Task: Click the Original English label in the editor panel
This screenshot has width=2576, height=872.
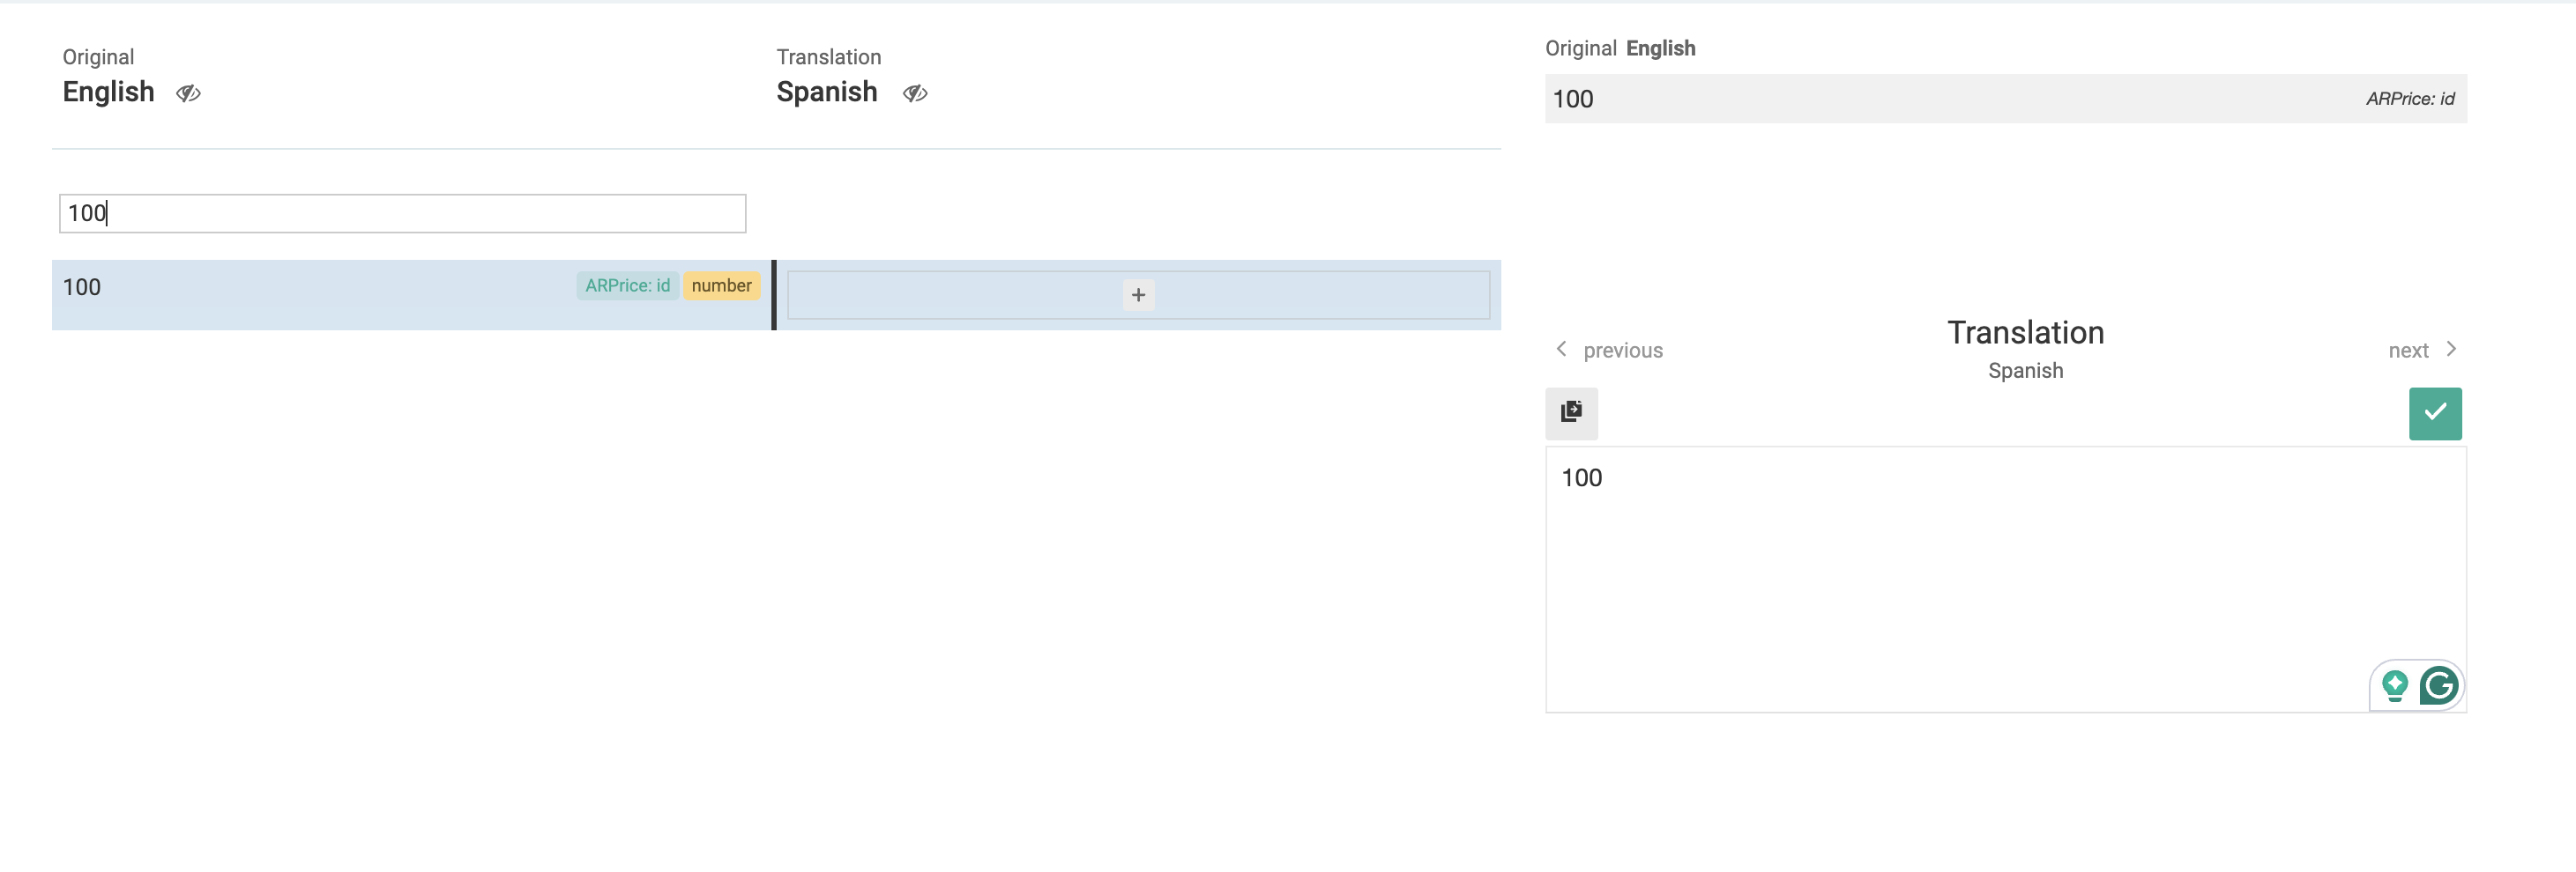Action: coord(1620,48)
